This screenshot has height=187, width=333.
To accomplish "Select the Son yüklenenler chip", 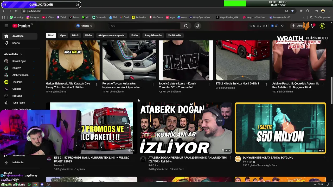I will [153, 35].
